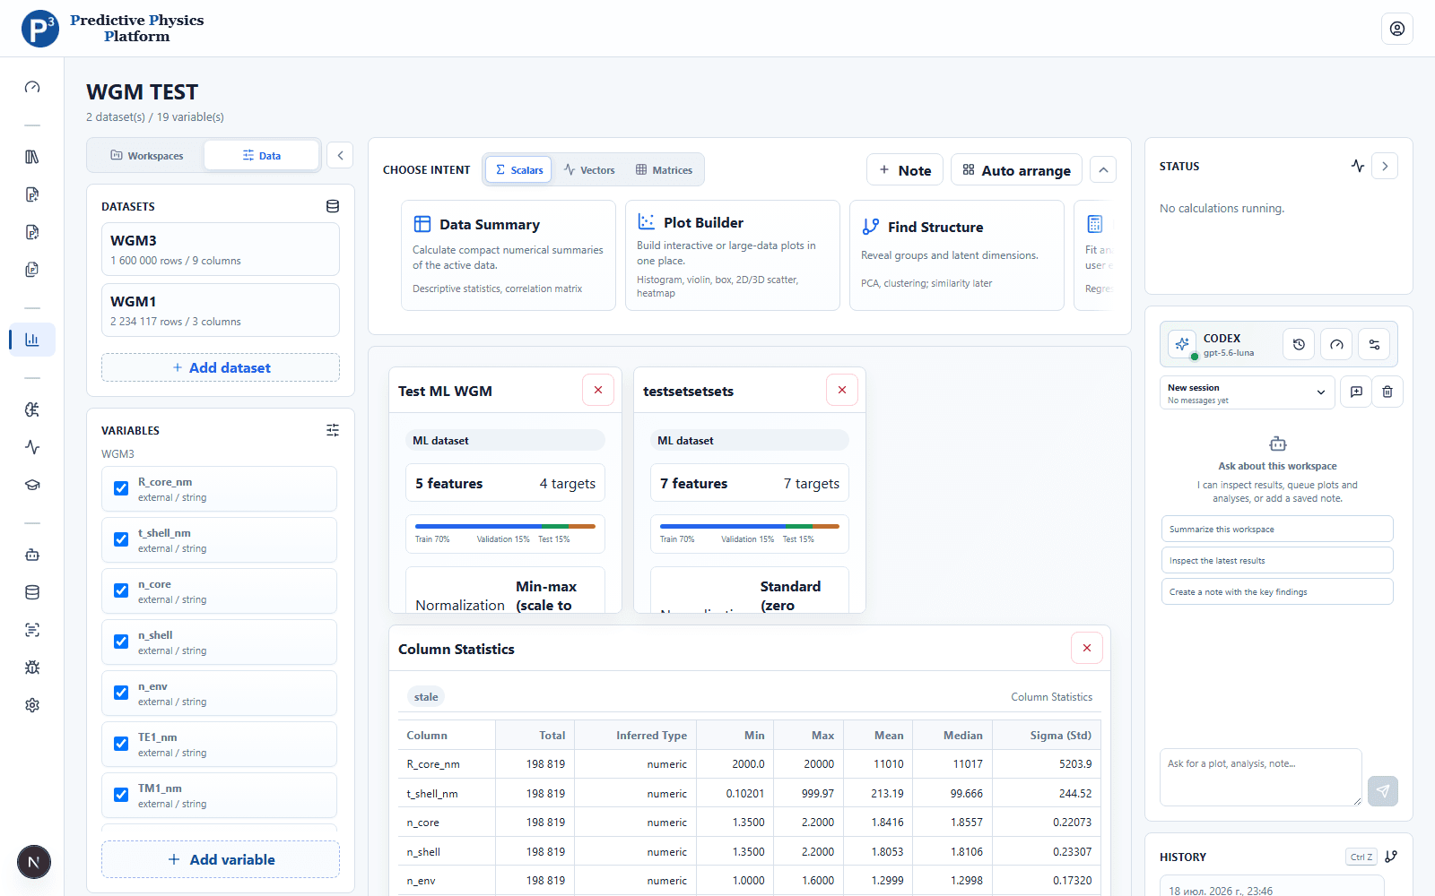Click the Add dataset button
1435x896 pixels.
[221, 367]
